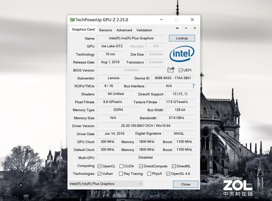
Task: Close GPU-Z with the title bar X
Action: [x=192, y=20]
